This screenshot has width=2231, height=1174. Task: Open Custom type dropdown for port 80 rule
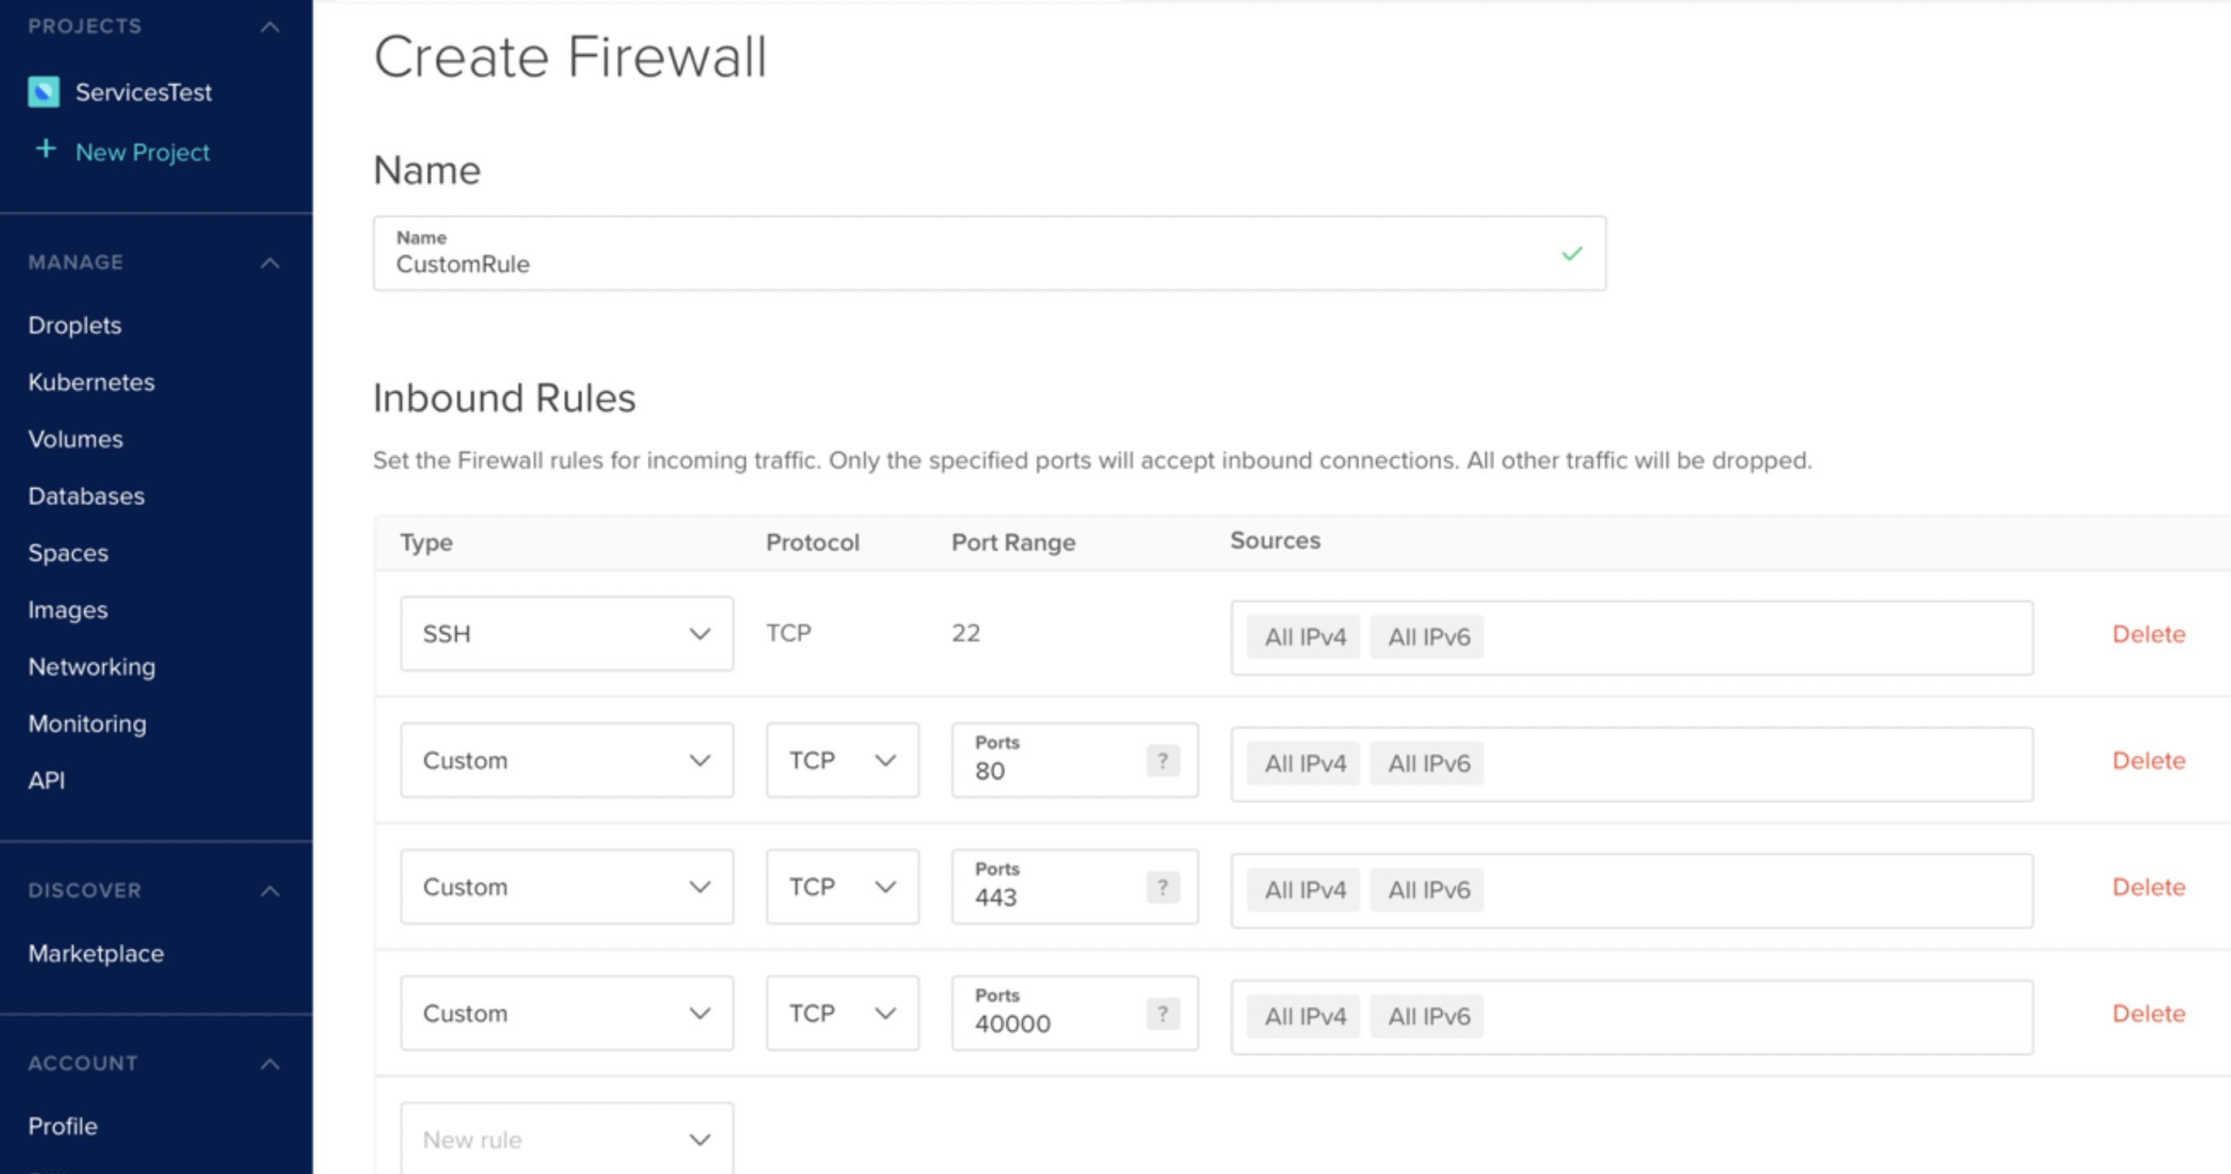(567, 760)
